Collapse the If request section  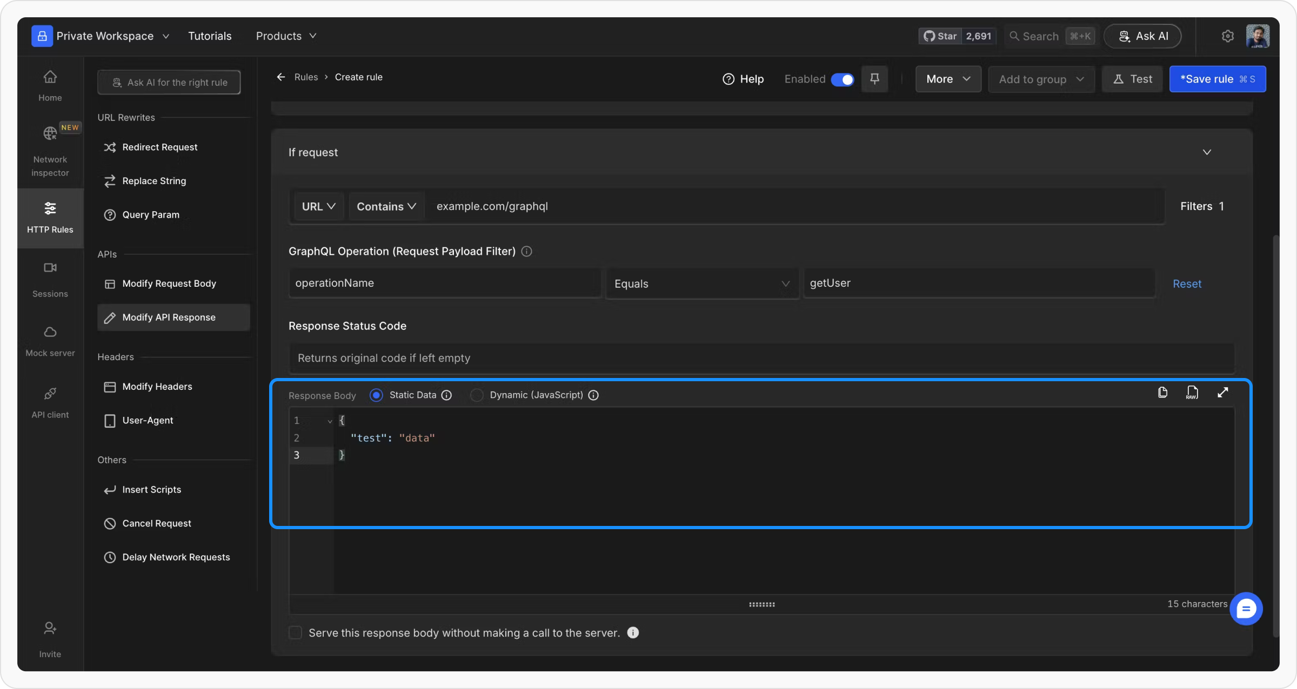click(1206, 152)
